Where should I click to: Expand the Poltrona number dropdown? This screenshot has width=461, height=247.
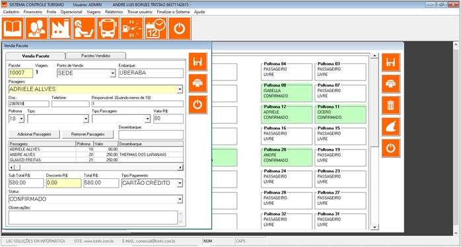tap(21, 119)
